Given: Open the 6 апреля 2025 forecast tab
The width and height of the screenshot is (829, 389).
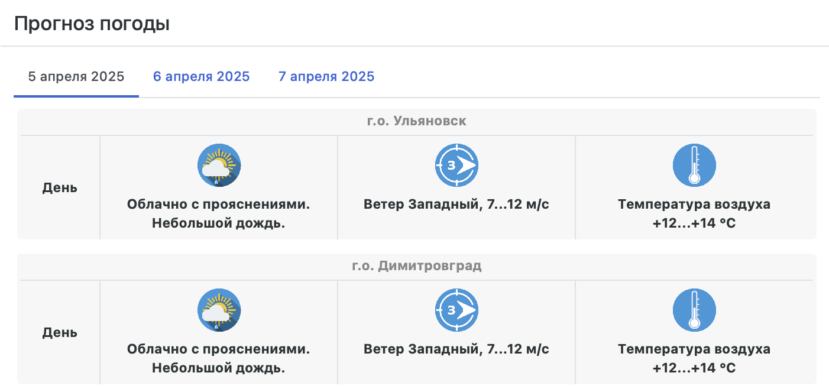Looking at the screenshot, I should [201, 77].
